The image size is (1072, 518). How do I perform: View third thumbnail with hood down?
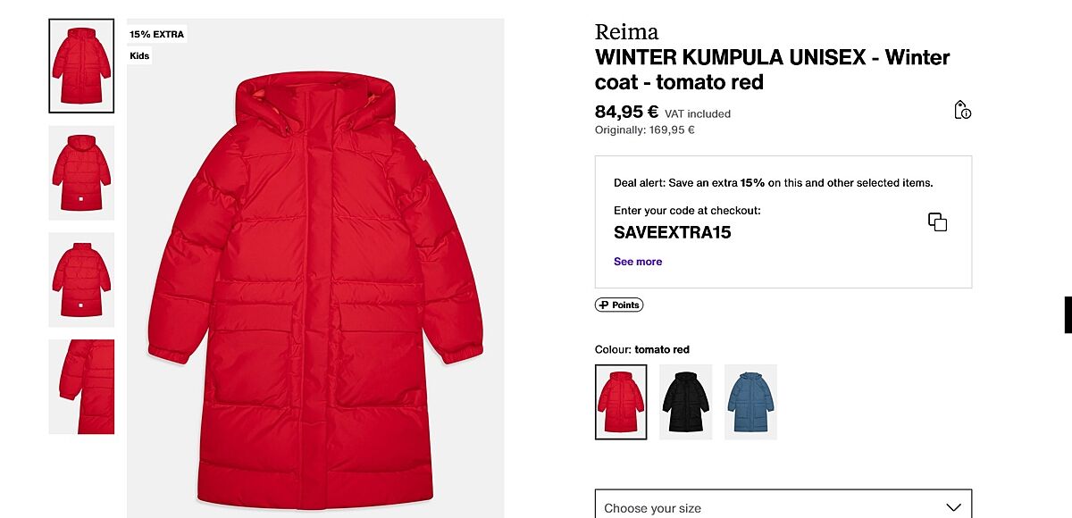(81, 280)
